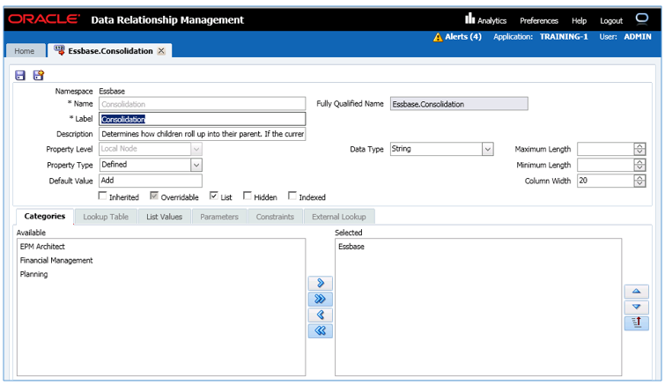Select the Categories tab
The width and height of the screenshot is (665, 385).
[45, 216]
